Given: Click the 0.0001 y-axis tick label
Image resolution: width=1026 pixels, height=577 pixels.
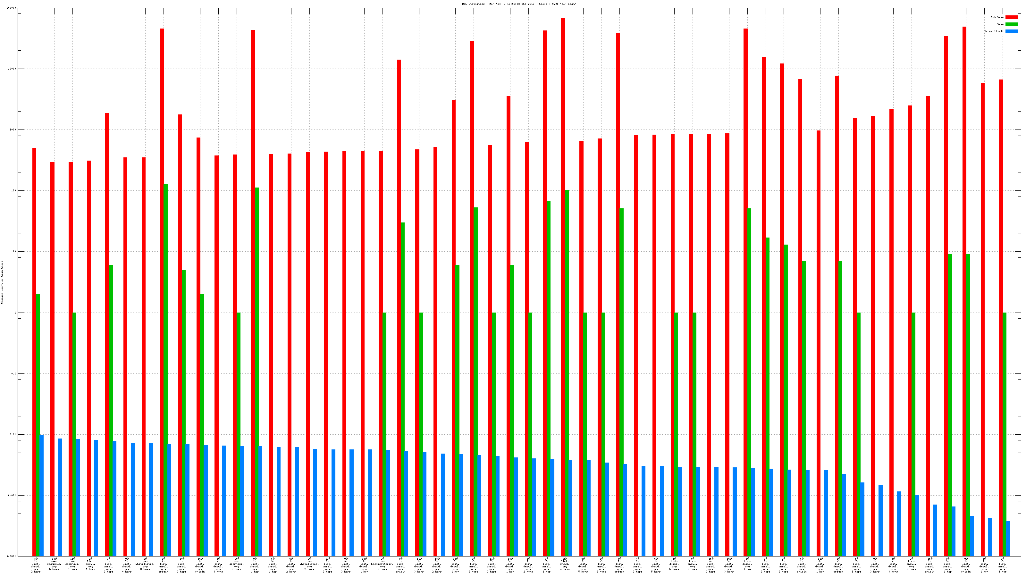Looking at the screenshot, I should point(12,556).
